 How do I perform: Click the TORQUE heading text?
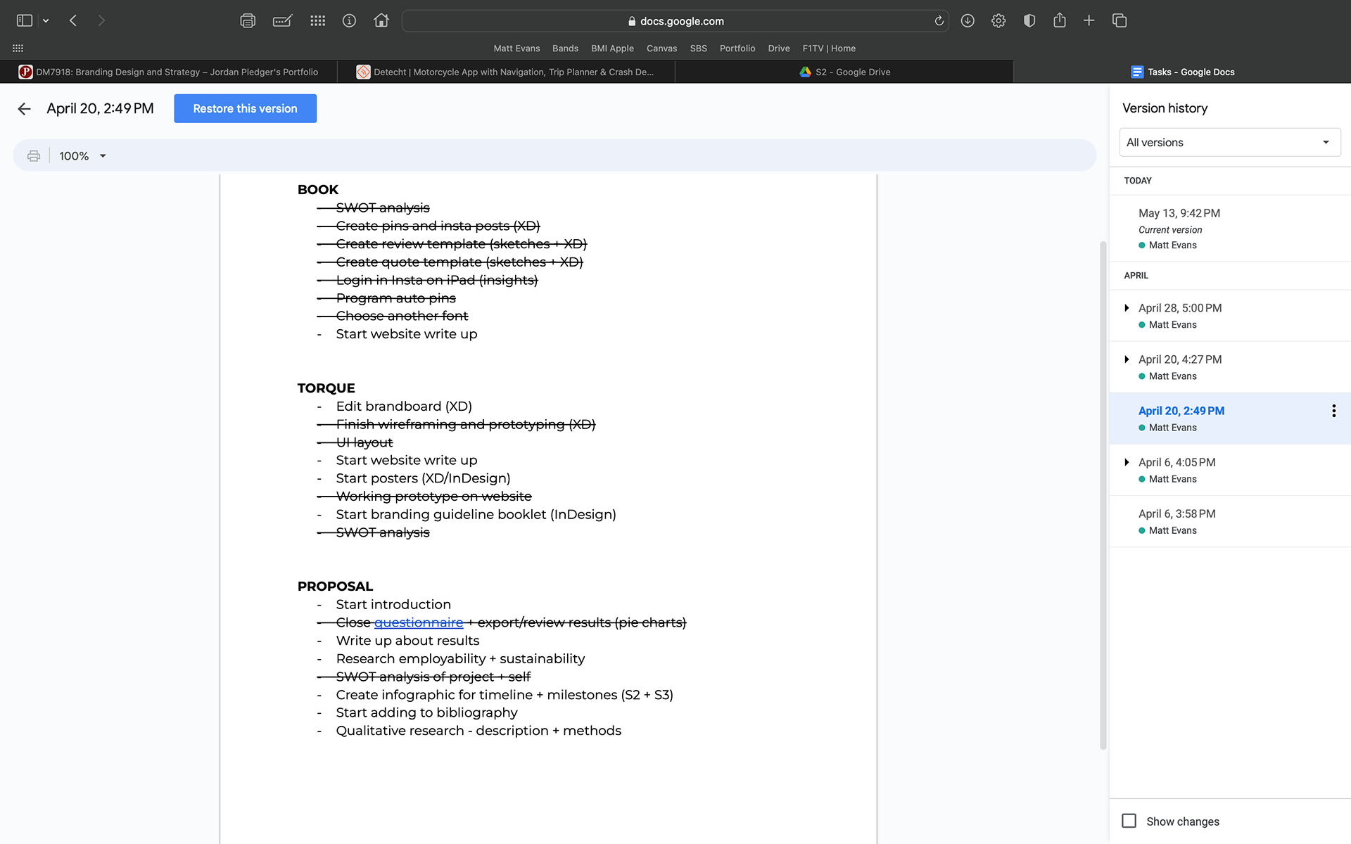326,388
